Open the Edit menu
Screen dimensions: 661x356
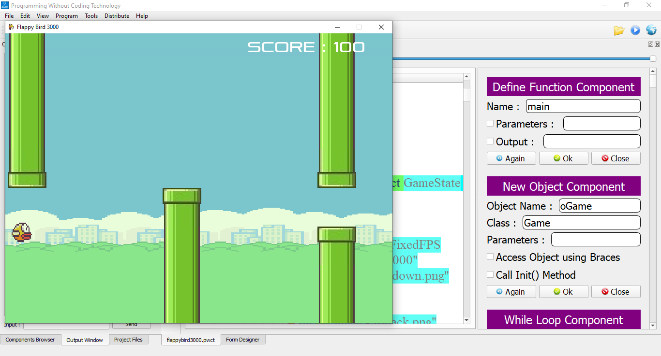25,16
